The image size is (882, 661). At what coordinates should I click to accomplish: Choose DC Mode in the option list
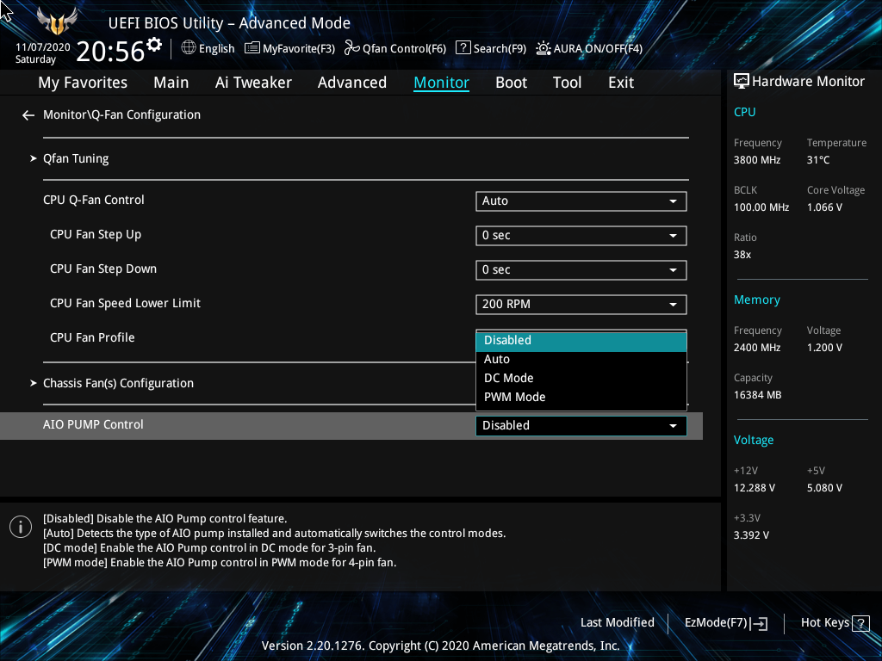pyautogui.click(x=581, y=379)
